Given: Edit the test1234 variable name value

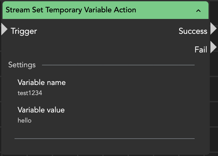Looking at the screenshot, I should [x=30, y=93].
